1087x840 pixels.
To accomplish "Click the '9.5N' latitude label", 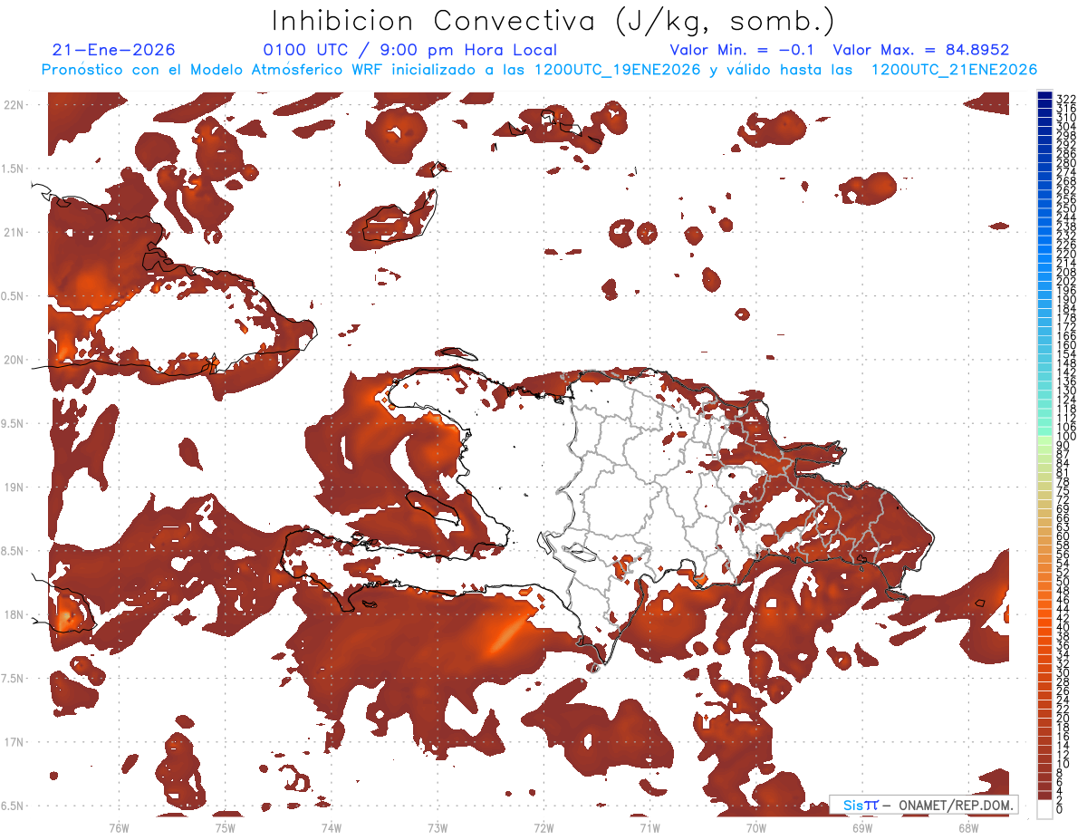I will [x=14, y=423].
